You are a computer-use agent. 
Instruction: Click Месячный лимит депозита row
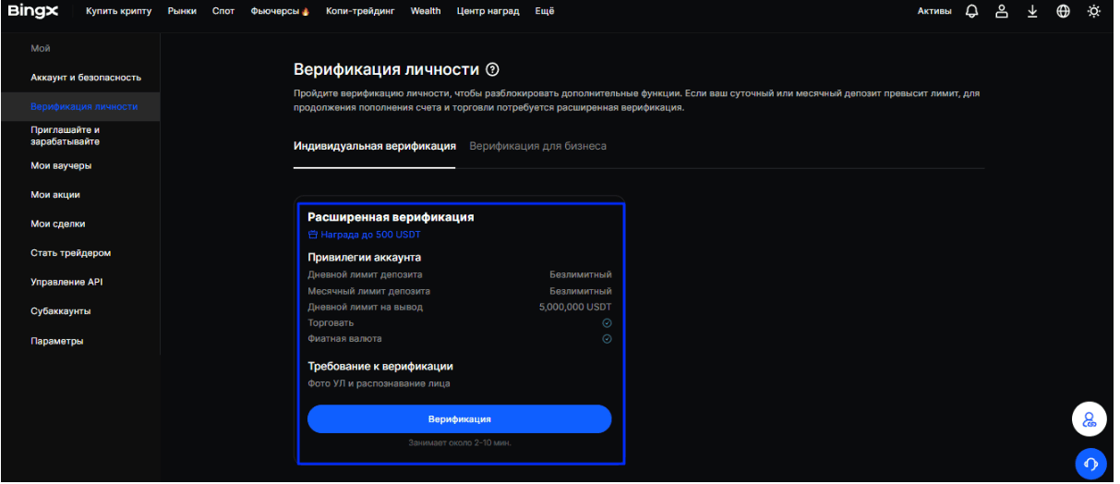pyautogui.click(x=460, y=291)
